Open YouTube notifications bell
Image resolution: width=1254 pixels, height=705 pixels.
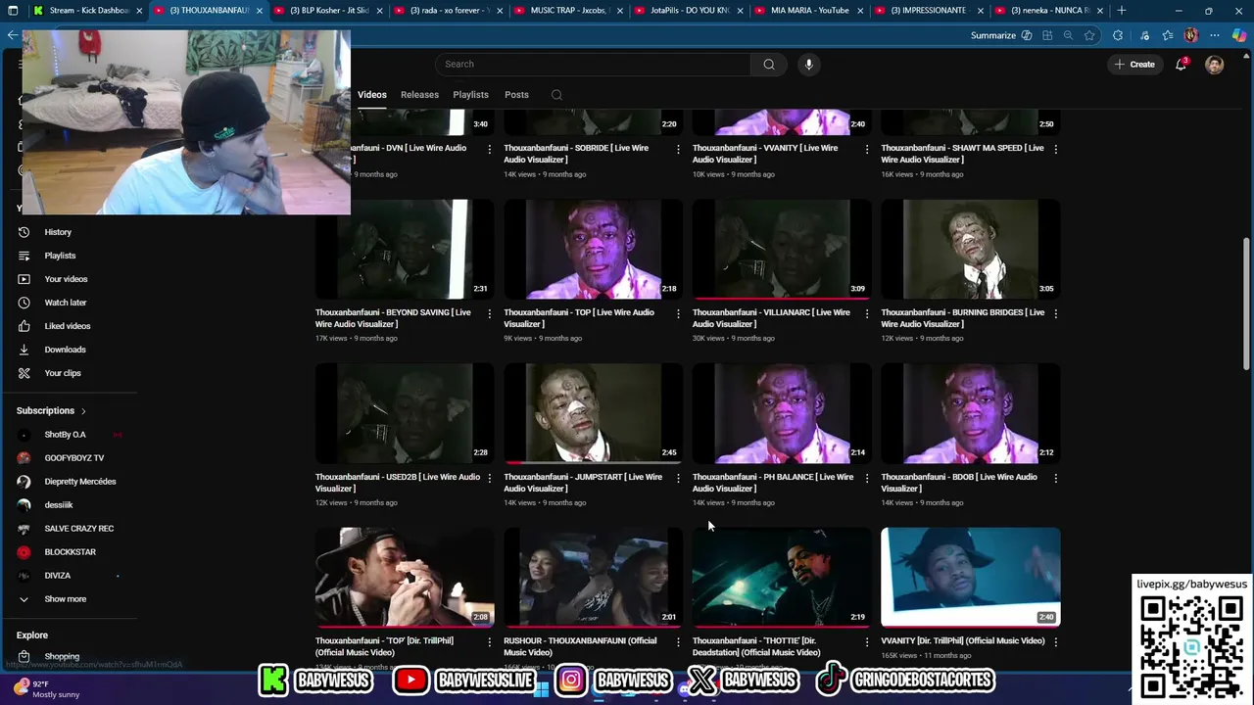click(1181, 65)
